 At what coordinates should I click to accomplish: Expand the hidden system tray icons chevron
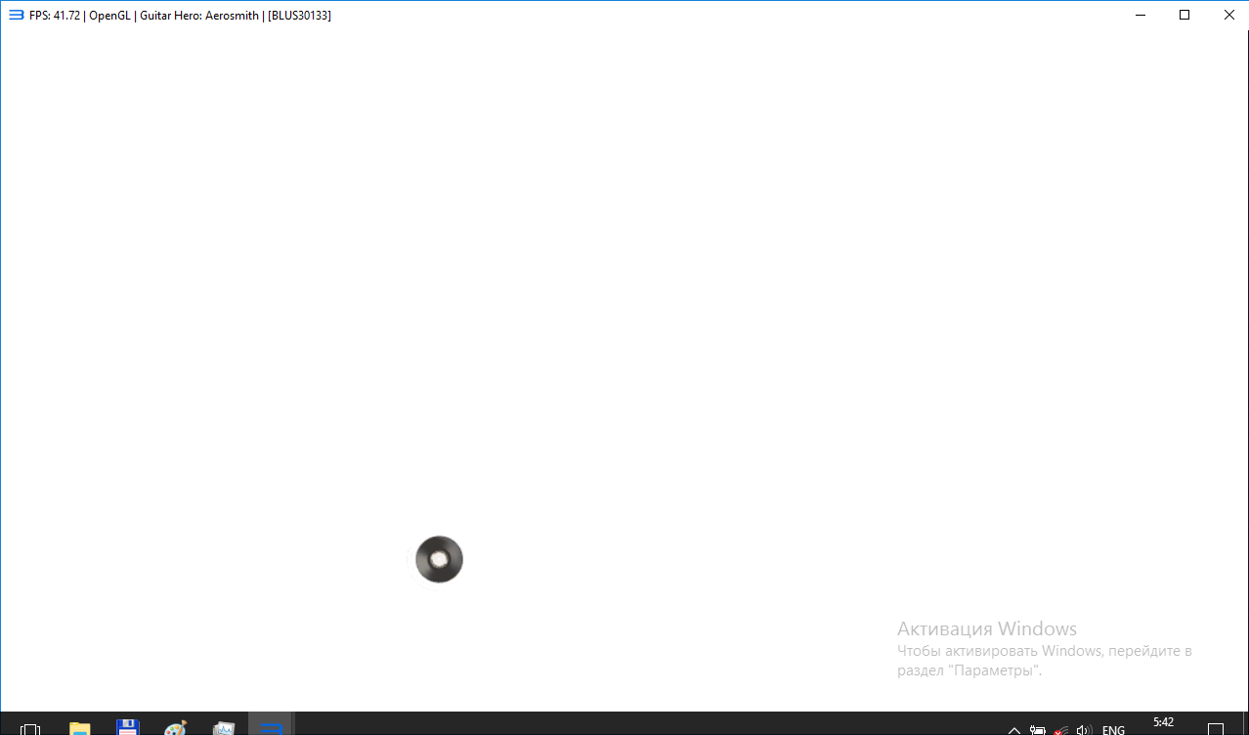[1013, 729]
